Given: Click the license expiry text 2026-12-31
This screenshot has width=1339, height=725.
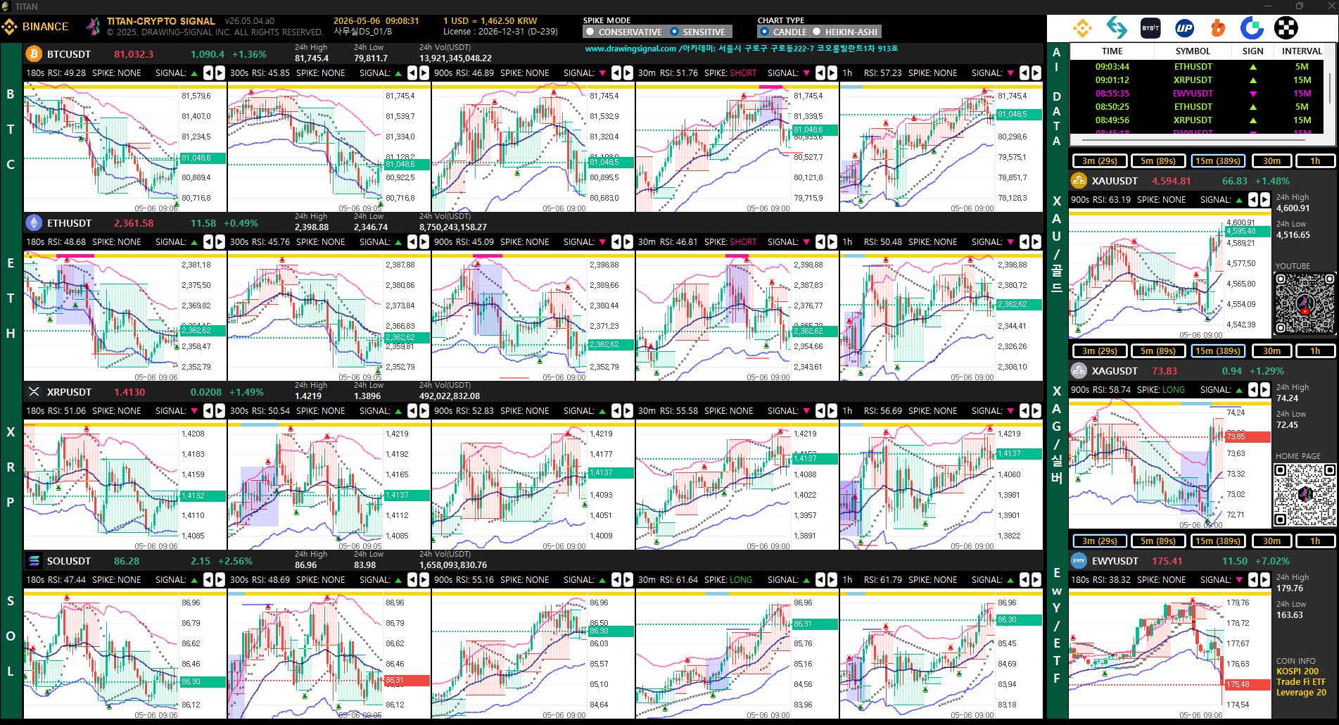Looking at the screenshot, I should pyautogui.click(x=501, y=32).
